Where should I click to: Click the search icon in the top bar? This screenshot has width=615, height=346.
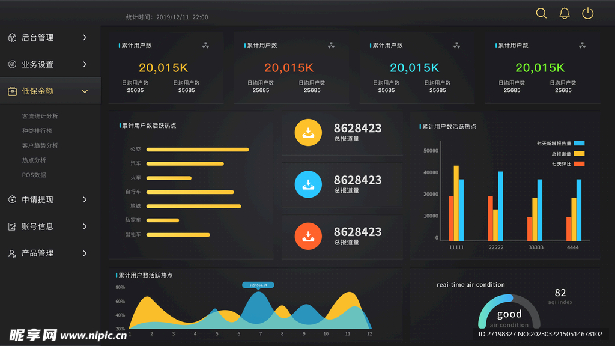pyautogui.click(x=541, y=13)
